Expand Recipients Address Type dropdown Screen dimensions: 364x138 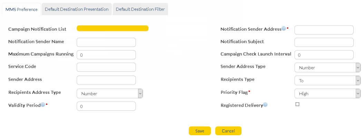tap(109, 93)
